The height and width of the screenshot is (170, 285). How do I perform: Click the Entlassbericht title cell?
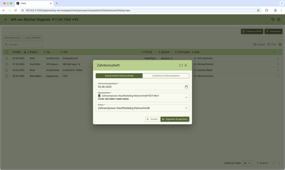pyautogui.click(x=70, y=58)
